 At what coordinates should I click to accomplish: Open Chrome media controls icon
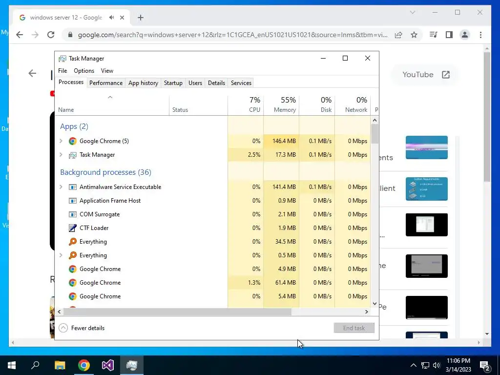434,35
